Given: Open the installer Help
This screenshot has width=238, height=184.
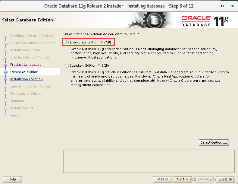Looking at the screenshot, I should (12, 179).
